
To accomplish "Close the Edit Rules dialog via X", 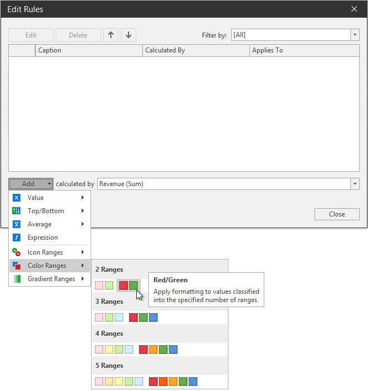I will [x=354, y=9].
